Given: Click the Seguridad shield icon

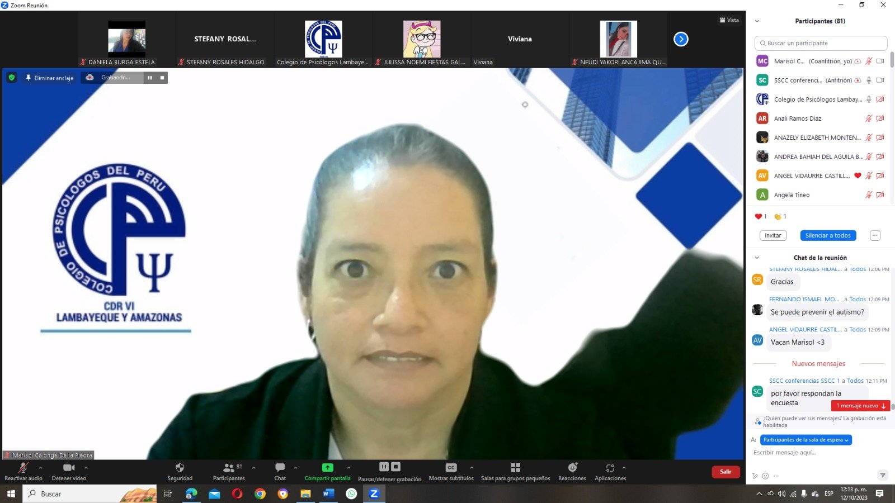Looking at the screenshot, I should coord(180,468).
